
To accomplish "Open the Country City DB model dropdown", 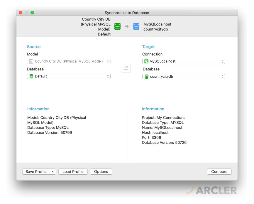I will click(x=108, y=61).
